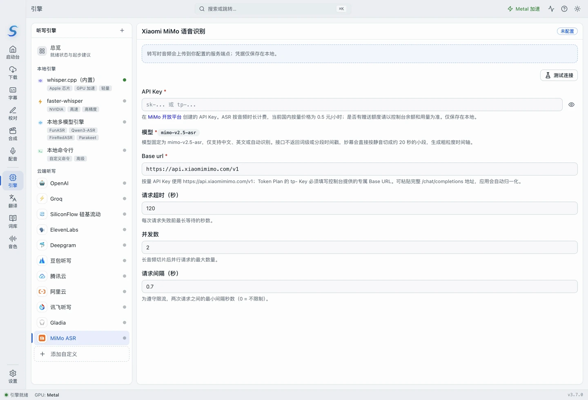The height and width of the screenshot is (400, 588).
Task: Click the S app logo
Action: click(x=13, y=31)
